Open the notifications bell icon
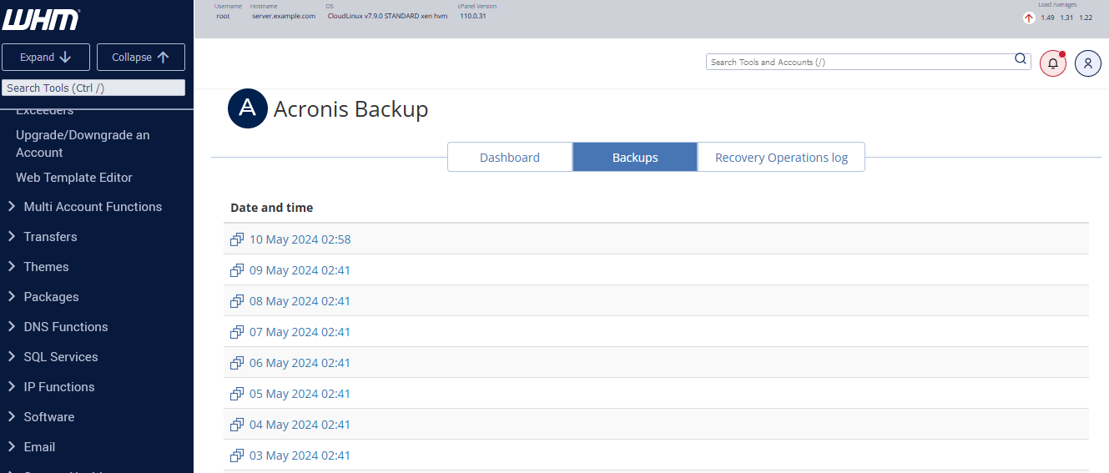 coord(1053,63)
